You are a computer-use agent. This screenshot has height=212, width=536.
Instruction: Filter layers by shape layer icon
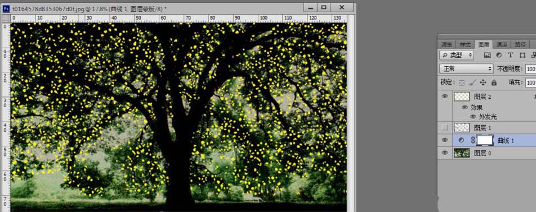[x=522, y=55]
